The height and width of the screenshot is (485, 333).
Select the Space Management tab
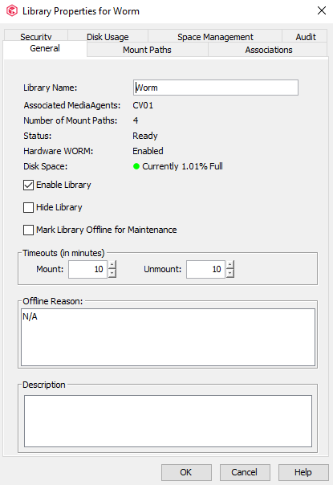pyautogui.click(x=215, y=36)
